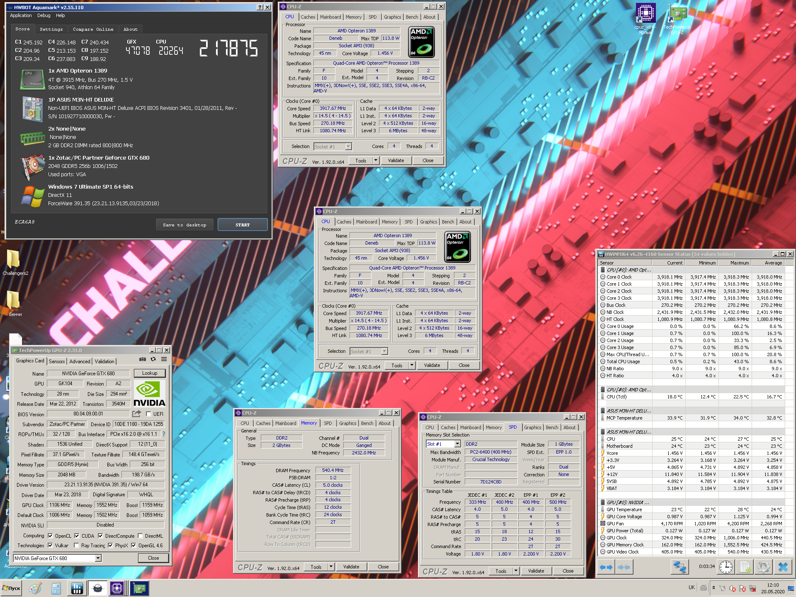The width and height of the screenshot is (796, 597).
Task: Click HWiNFO blue X close sensors icon
Action: point(783,567)
